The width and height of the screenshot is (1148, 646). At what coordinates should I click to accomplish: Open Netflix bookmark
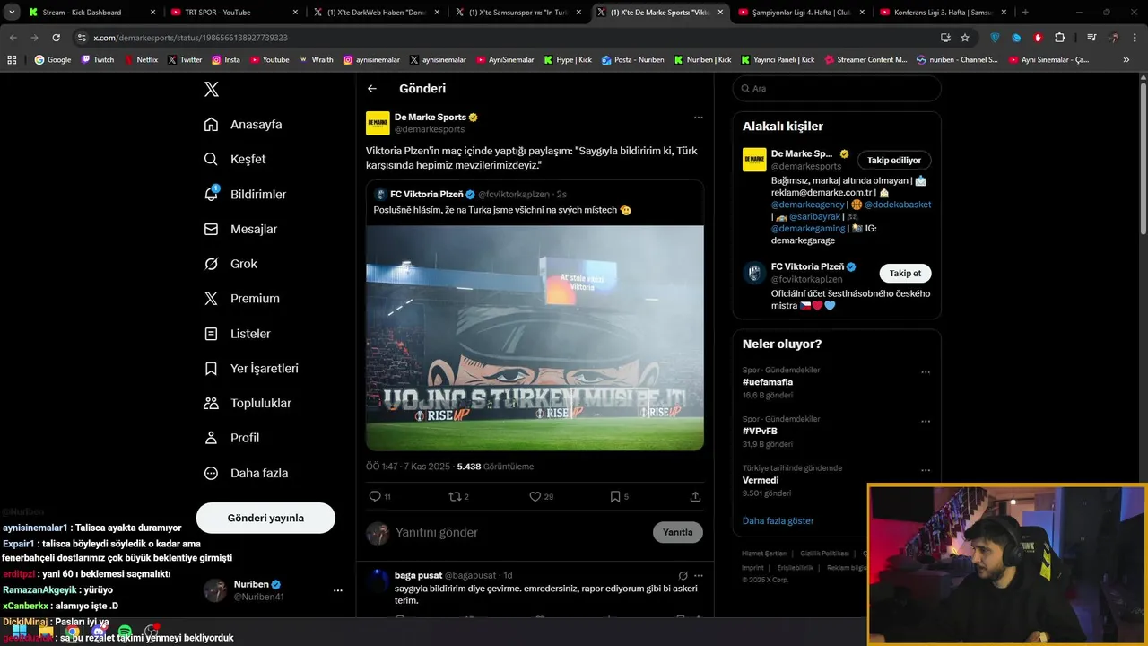pyautogui.click(x=140, y=60)
